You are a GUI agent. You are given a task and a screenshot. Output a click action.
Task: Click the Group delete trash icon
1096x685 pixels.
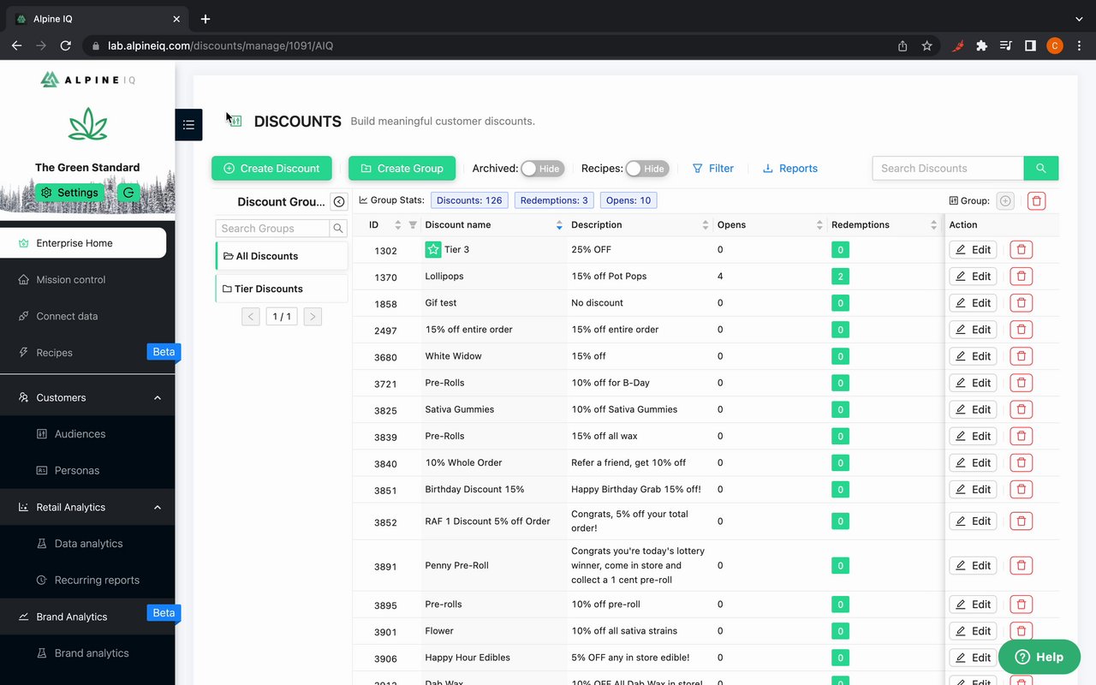[x=1036, y=201]
